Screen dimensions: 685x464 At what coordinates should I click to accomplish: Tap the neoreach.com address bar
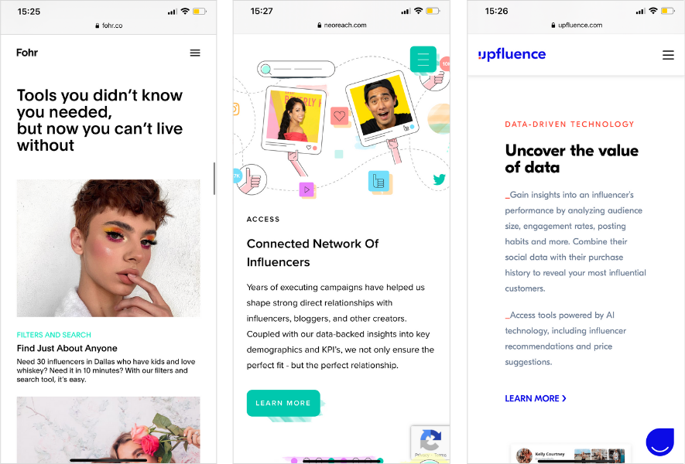pos(341,26)
